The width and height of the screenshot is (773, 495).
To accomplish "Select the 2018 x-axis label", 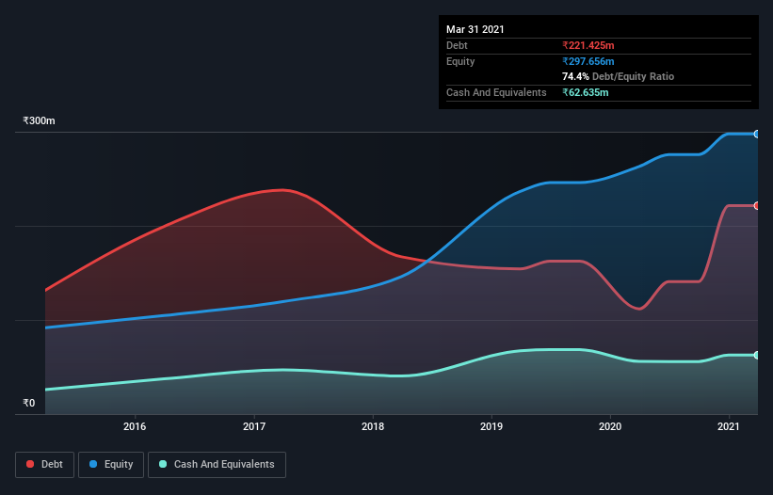I will (x=373, y=426).
